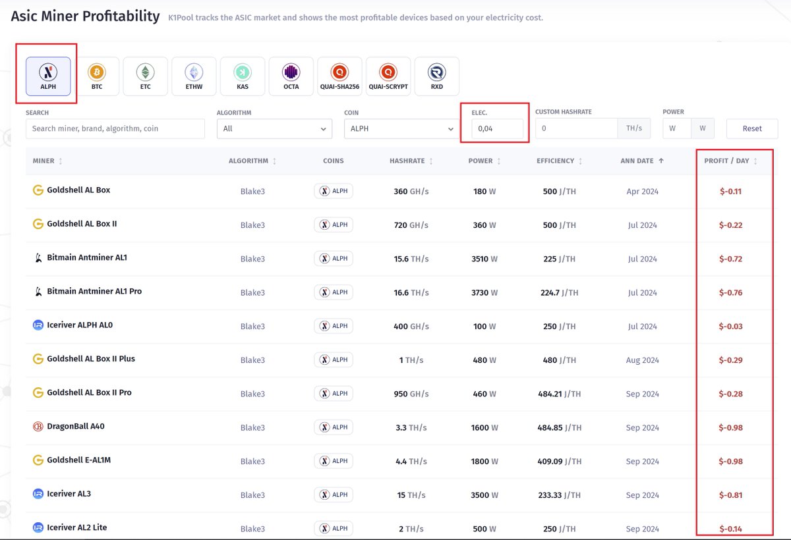Click the Iceriver AL2 Lite brand icon
Screen dimensions: 791x540
38,527
